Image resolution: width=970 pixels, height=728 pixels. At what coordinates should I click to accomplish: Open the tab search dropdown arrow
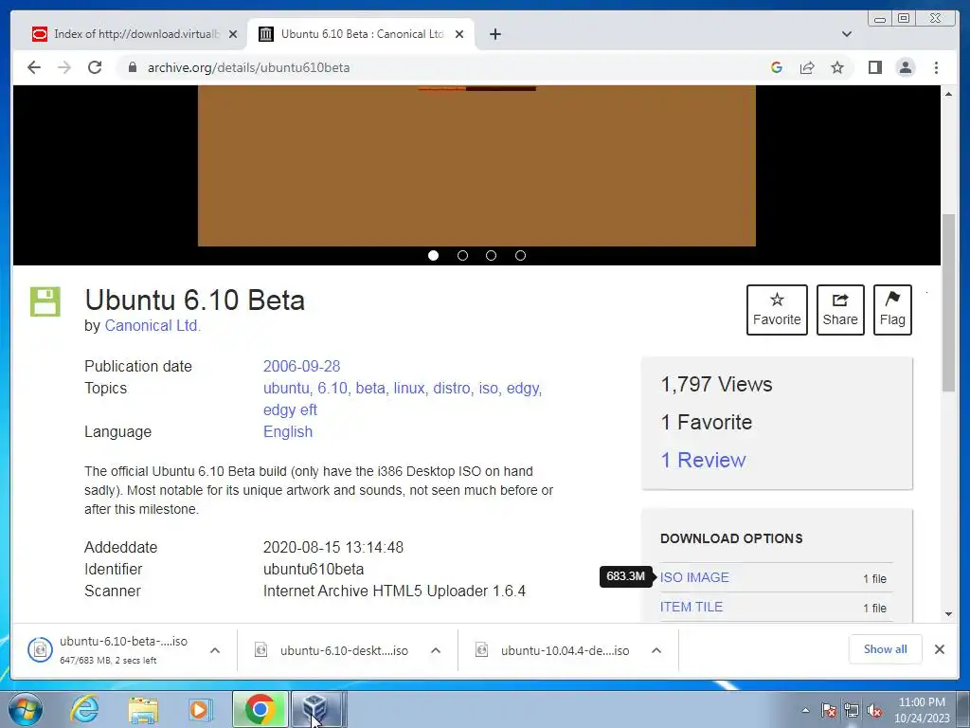pyautogui.click(x=846, y=34)
